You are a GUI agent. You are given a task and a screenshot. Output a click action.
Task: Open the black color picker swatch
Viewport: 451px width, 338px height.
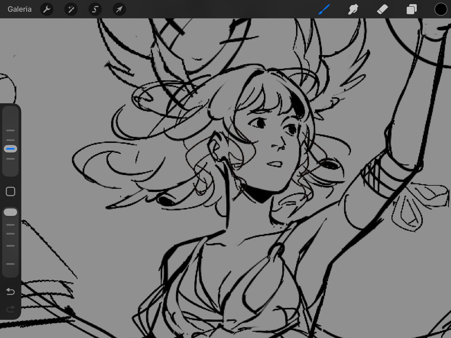point(440,9)
